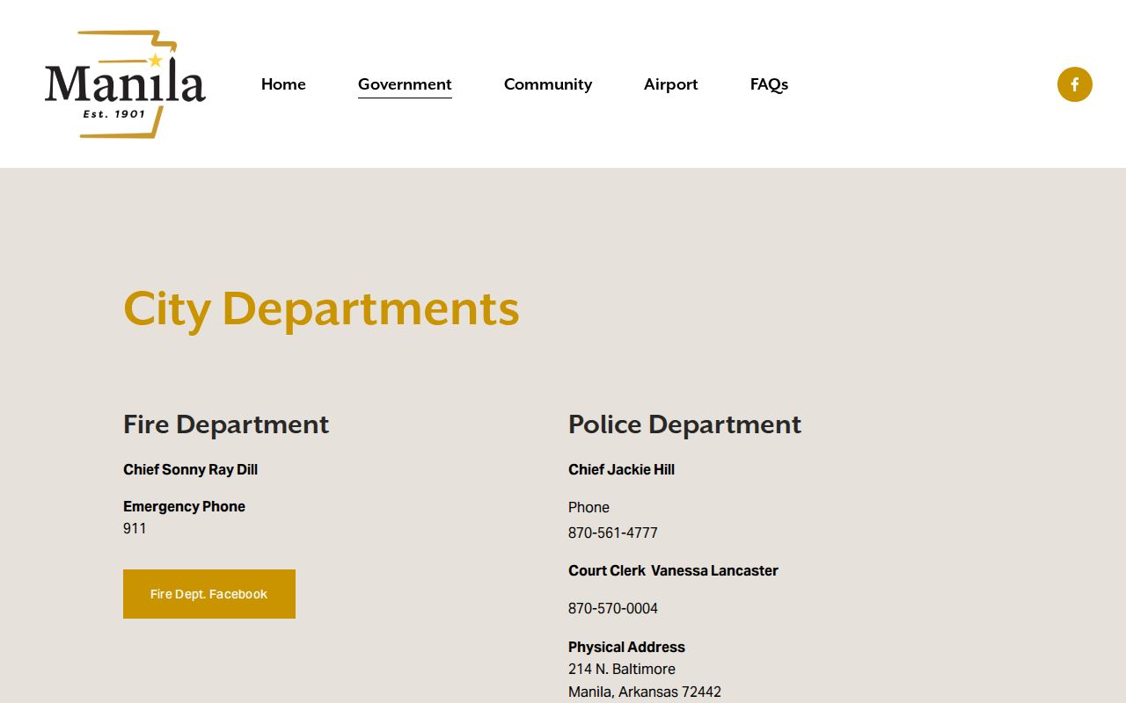1126x703 pixels.
Task: Click the Manila Est. 1901 logo
Action: pyautogui.click(x=125, y=84)
